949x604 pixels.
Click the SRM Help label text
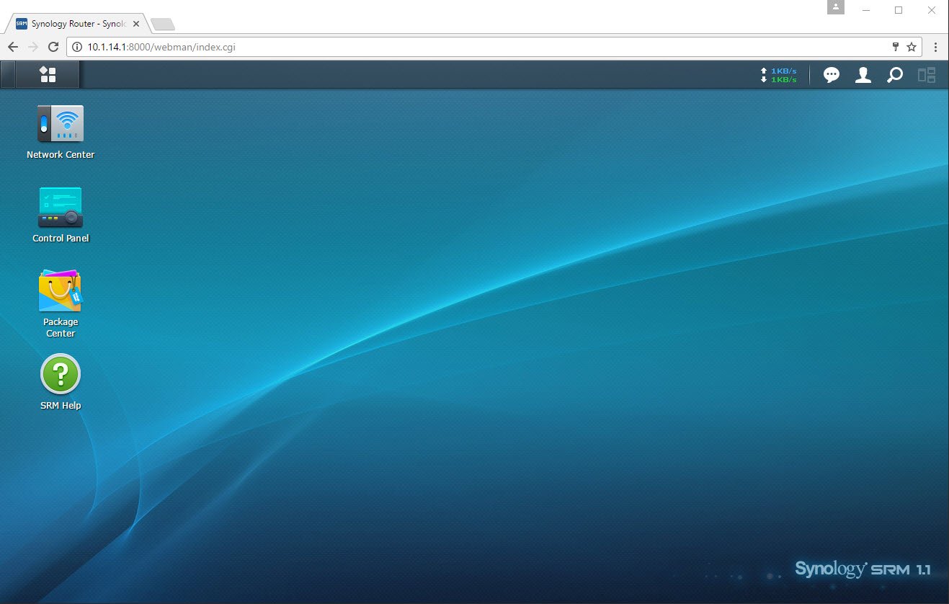61,406
